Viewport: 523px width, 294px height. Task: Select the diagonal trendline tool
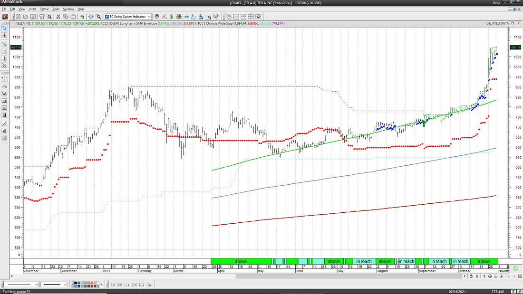click(4, 44)
